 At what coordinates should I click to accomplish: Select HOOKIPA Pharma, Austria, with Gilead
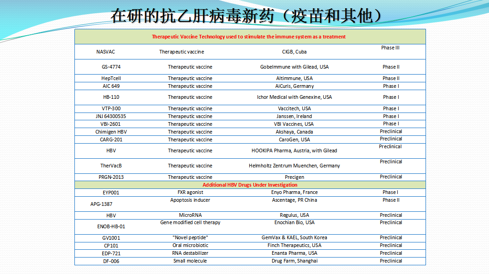coord(294,150)
